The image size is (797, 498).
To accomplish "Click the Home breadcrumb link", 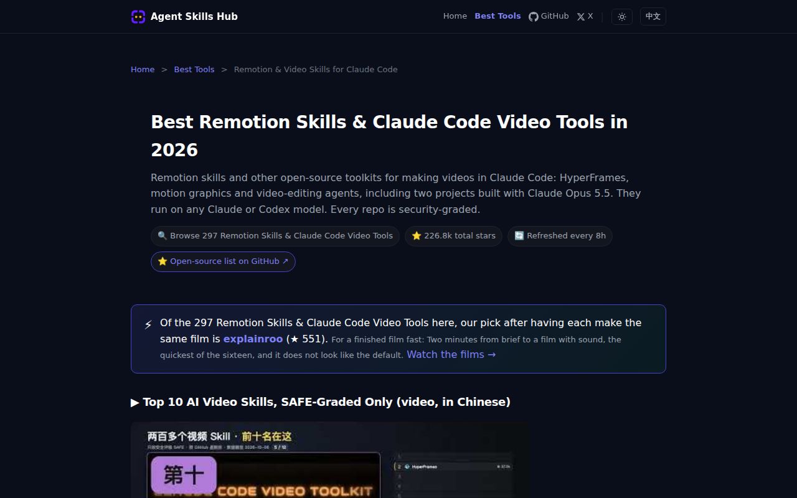I will [x=143, y=69].
